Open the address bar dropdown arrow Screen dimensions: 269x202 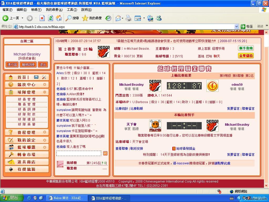236,27
